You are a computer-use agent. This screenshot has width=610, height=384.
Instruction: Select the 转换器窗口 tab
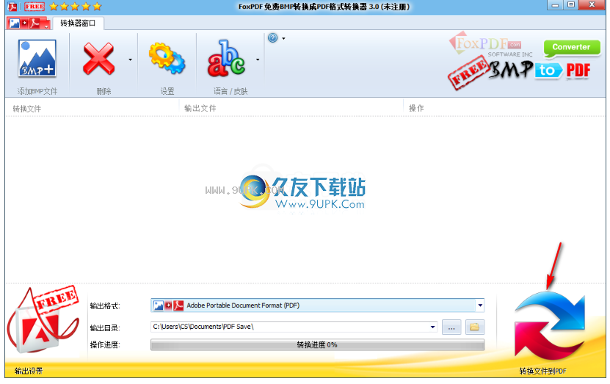[78, 23]
